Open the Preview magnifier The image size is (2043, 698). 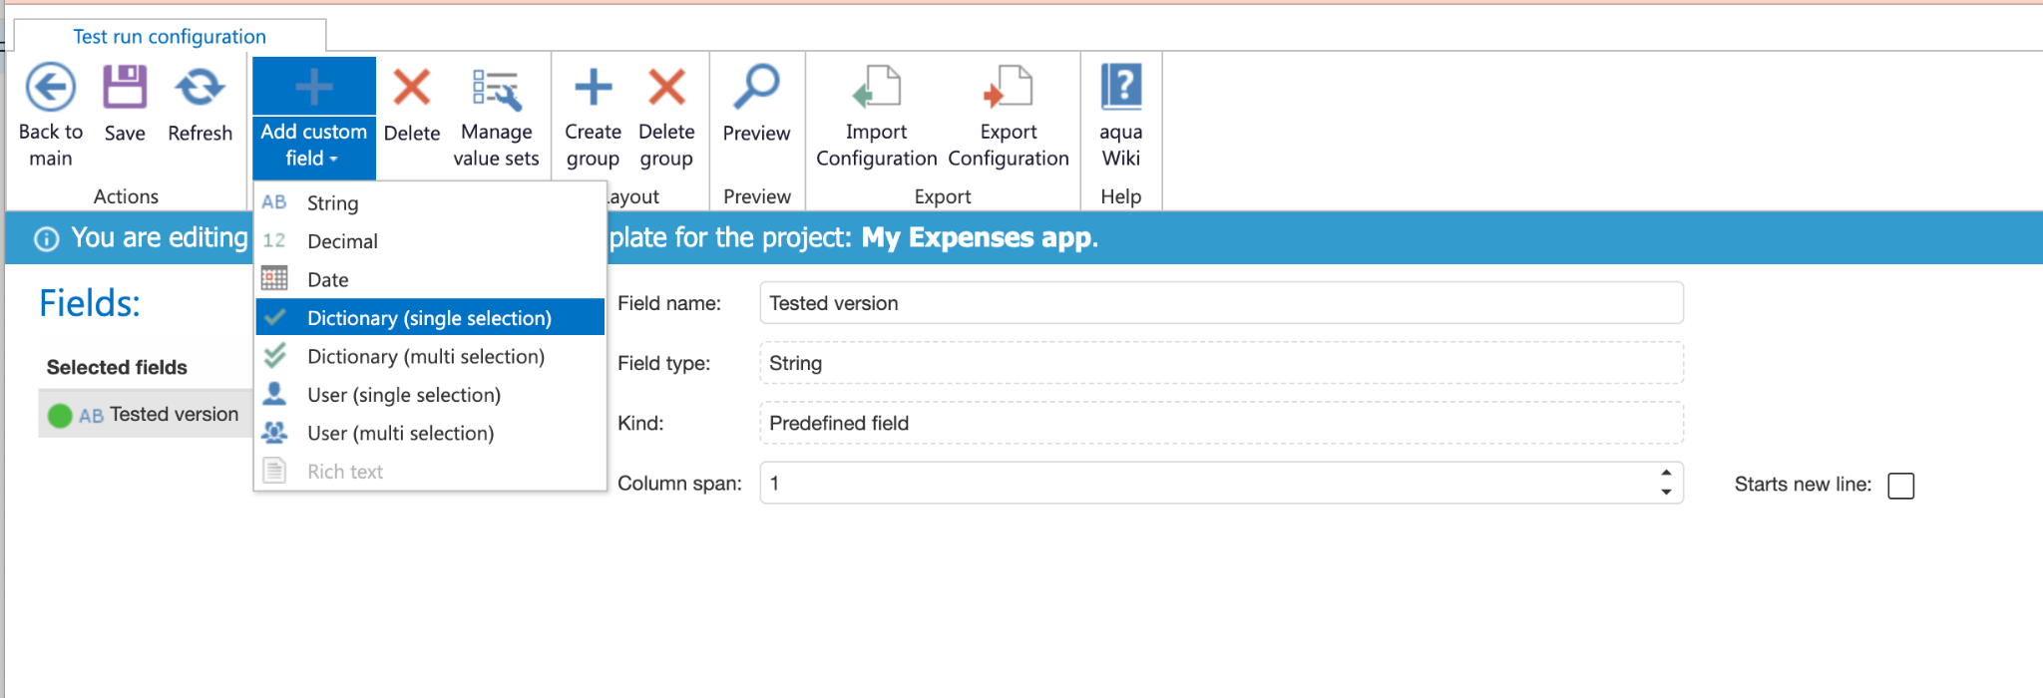pyautogui.click(x=756, y=89)
